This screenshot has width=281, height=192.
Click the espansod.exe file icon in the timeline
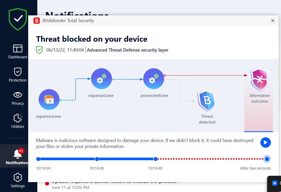(49, 100)
